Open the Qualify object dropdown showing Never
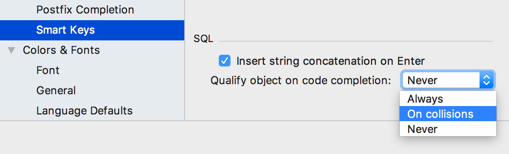The image size is (509, 154). tap(447, 80)
